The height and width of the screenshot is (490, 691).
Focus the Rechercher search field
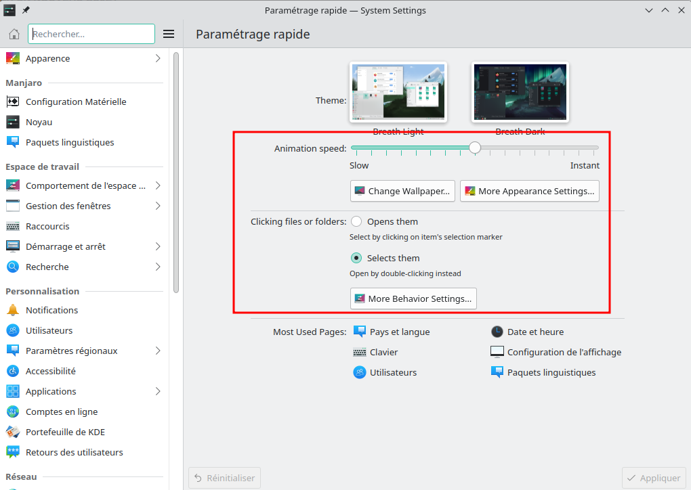91,34
